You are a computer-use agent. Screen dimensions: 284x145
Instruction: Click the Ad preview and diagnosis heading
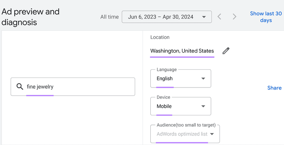click(30, 17)
